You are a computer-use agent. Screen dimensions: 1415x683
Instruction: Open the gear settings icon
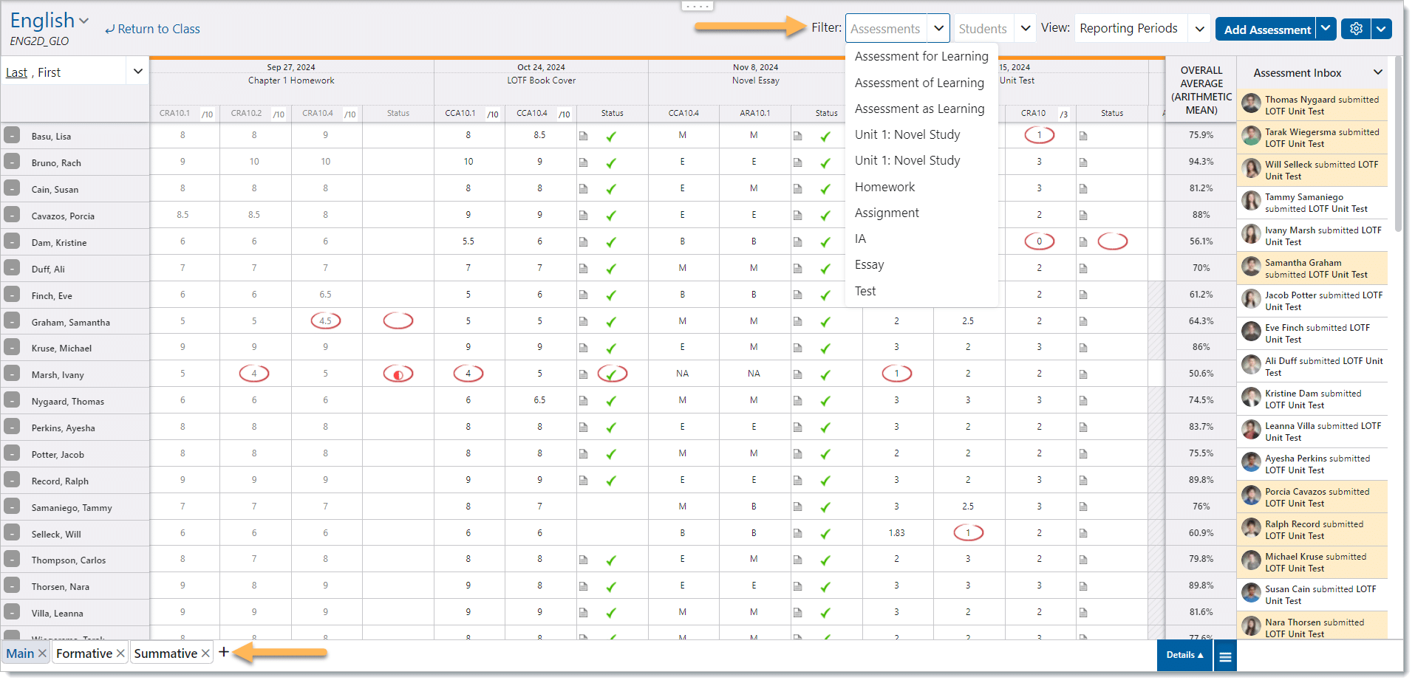click(x=1356, y=29)
